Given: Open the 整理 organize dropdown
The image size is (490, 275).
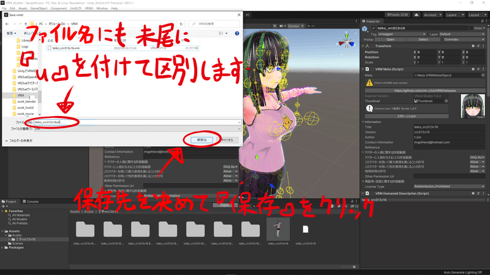Looking at the screenshot, I should point(11,33).
